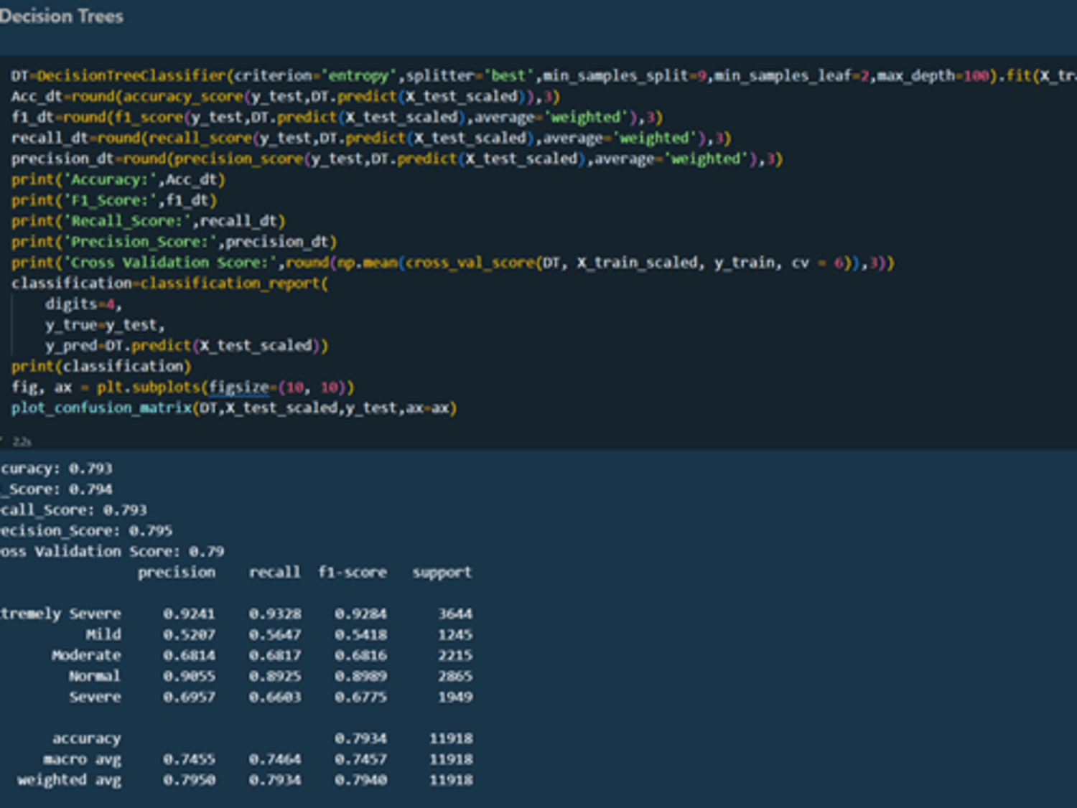Click the output 'curacy: 0.793' line

56,469
